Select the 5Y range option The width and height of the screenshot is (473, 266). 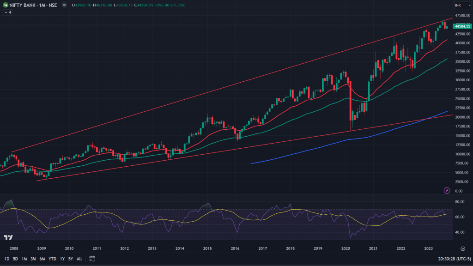(70, 259)
